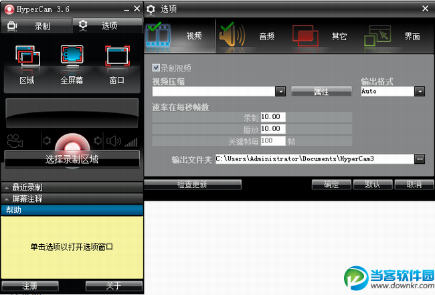
Task: Click the 选择录制区域 button
Action: tap(72, 159)
